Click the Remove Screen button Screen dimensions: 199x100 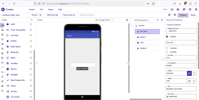87,15
